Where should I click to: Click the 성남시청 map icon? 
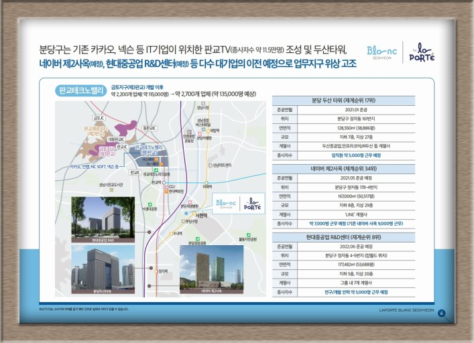pos(203,104)
